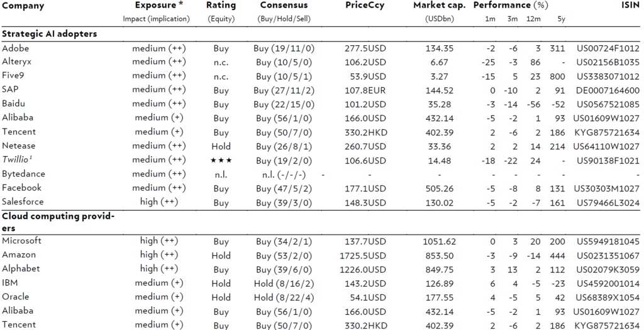Select the IBM consensus Hold (8/16/2)
The image size is (644, 330).
click(284, 284)
